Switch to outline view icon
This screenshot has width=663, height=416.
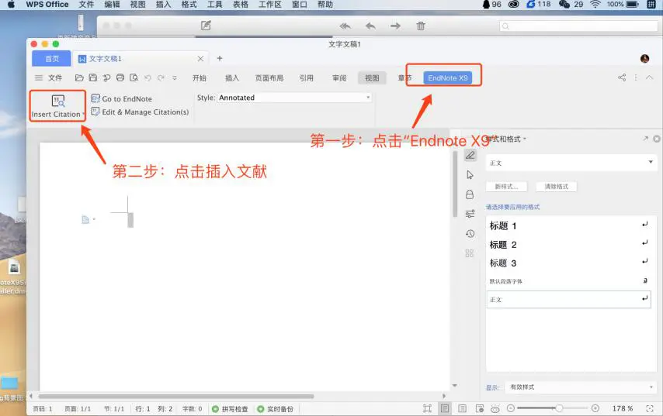(x=462, y=408)
